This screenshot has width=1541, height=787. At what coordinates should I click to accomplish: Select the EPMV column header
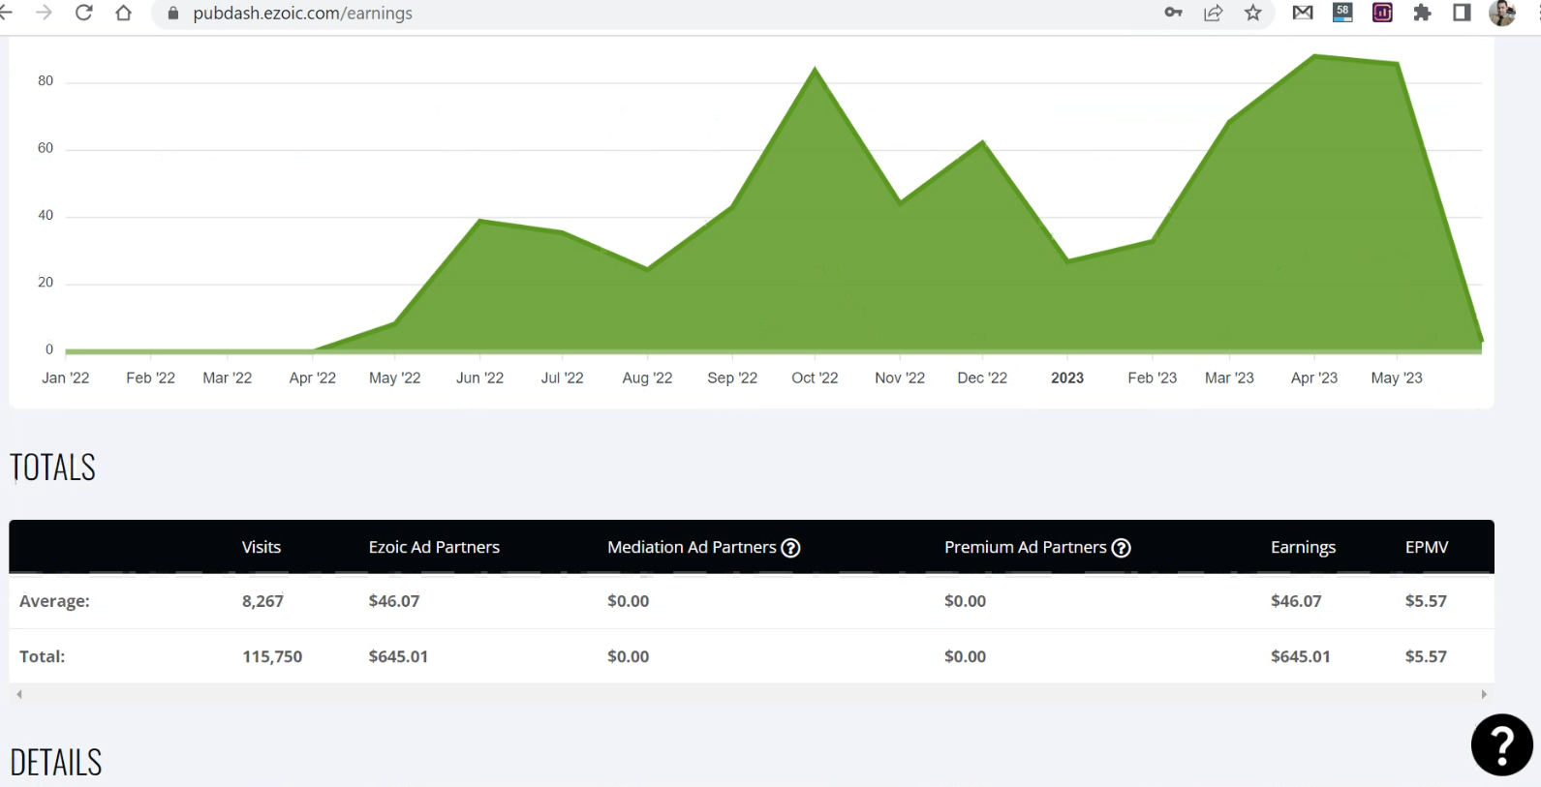pyautogui.click(x=1427, y=547)
